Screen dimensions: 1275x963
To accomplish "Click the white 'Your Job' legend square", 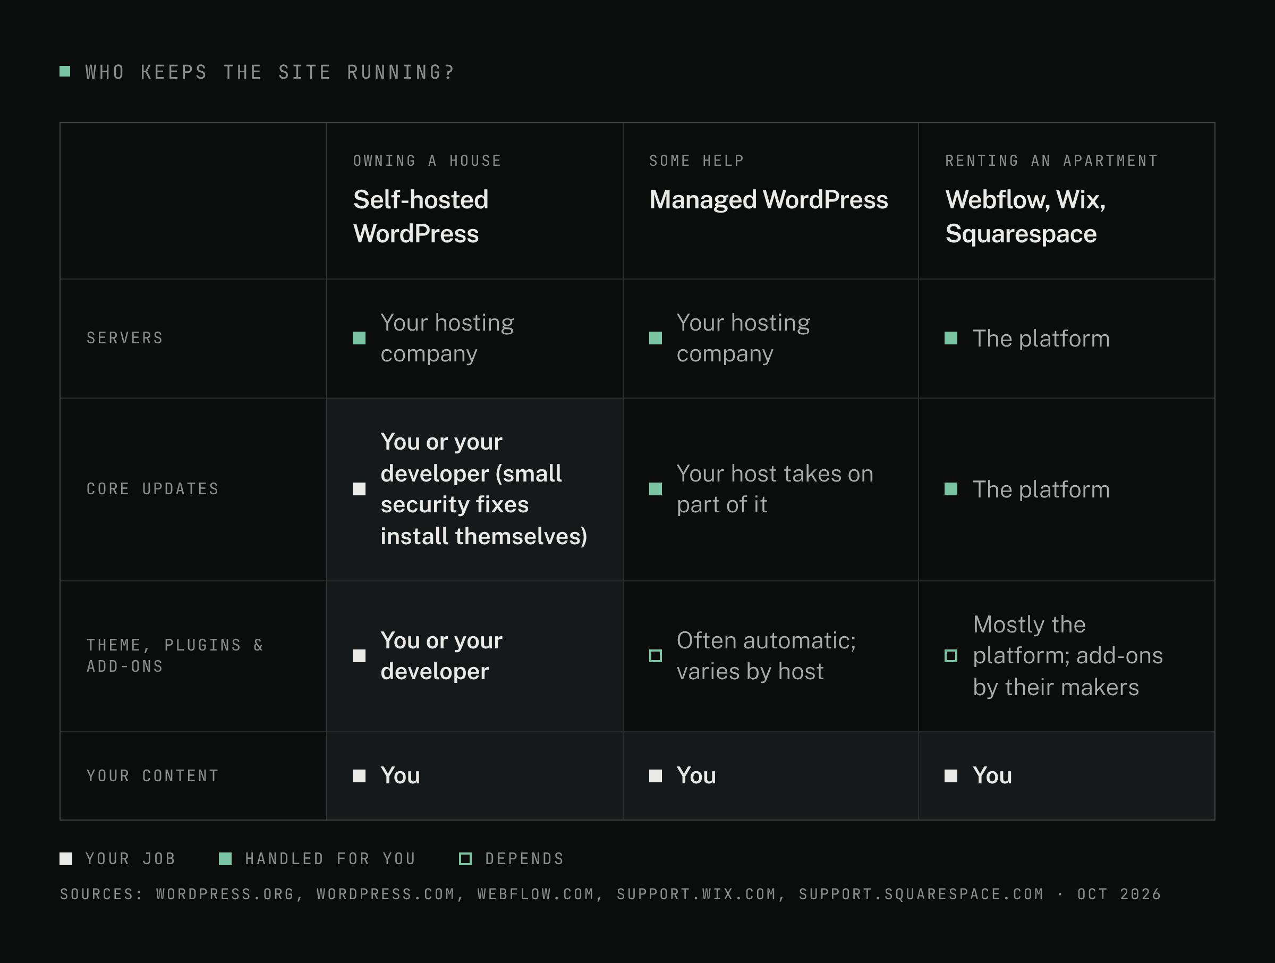I will pos(66,859).
